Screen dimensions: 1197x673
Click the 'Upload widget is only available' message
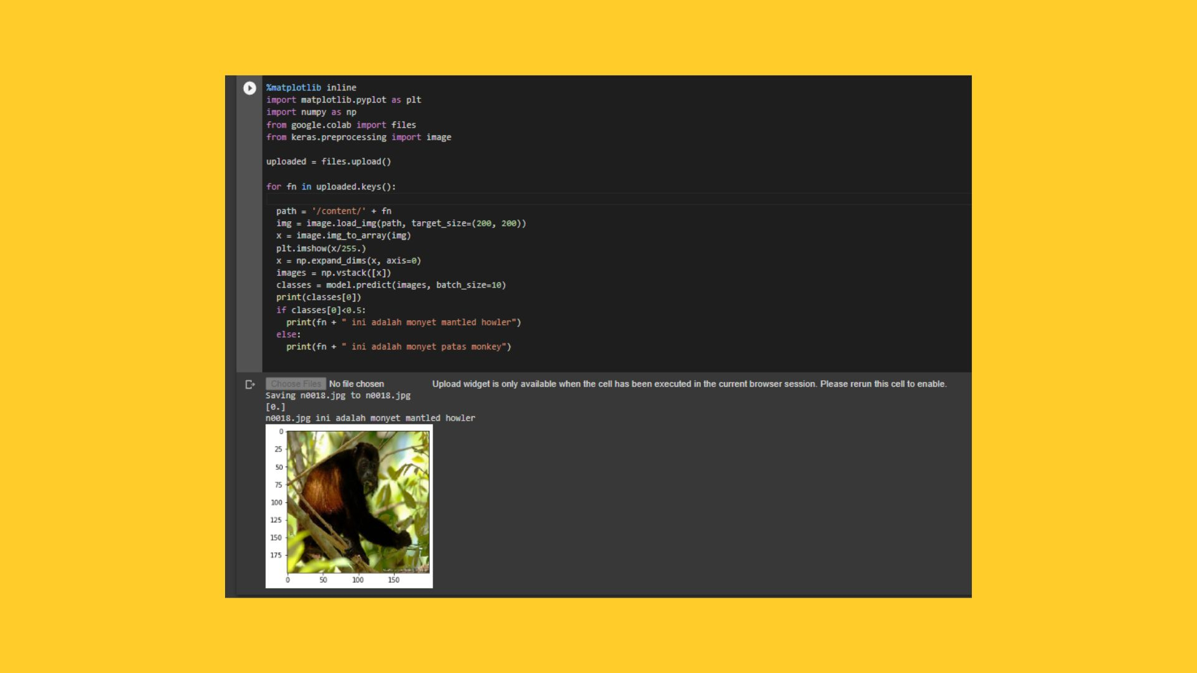(x=690, y=384)
